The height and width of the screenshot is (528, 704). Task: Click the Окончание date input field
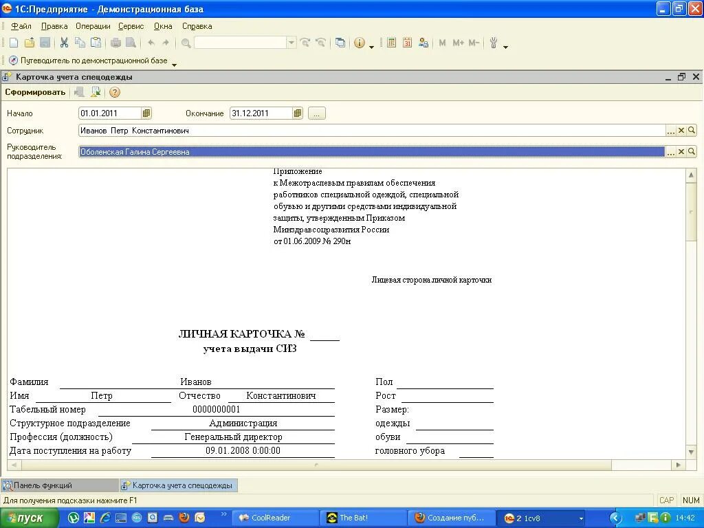click(x=261, y=113)
